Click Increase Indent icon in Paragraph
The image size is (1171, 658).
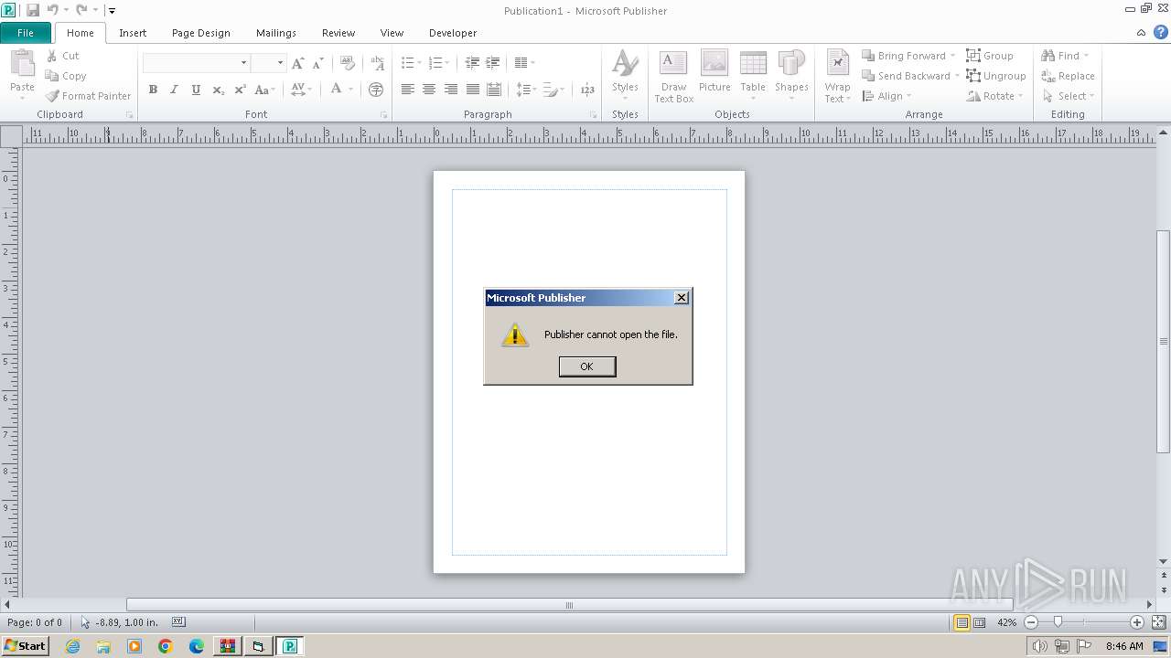[x=492, y=63]
